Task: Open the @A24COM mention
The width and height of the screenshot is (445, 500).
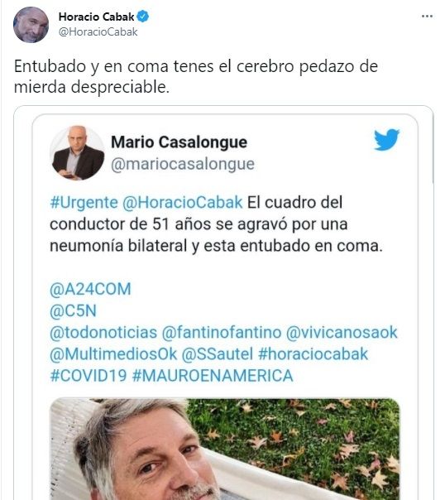Action: [90, 289]
